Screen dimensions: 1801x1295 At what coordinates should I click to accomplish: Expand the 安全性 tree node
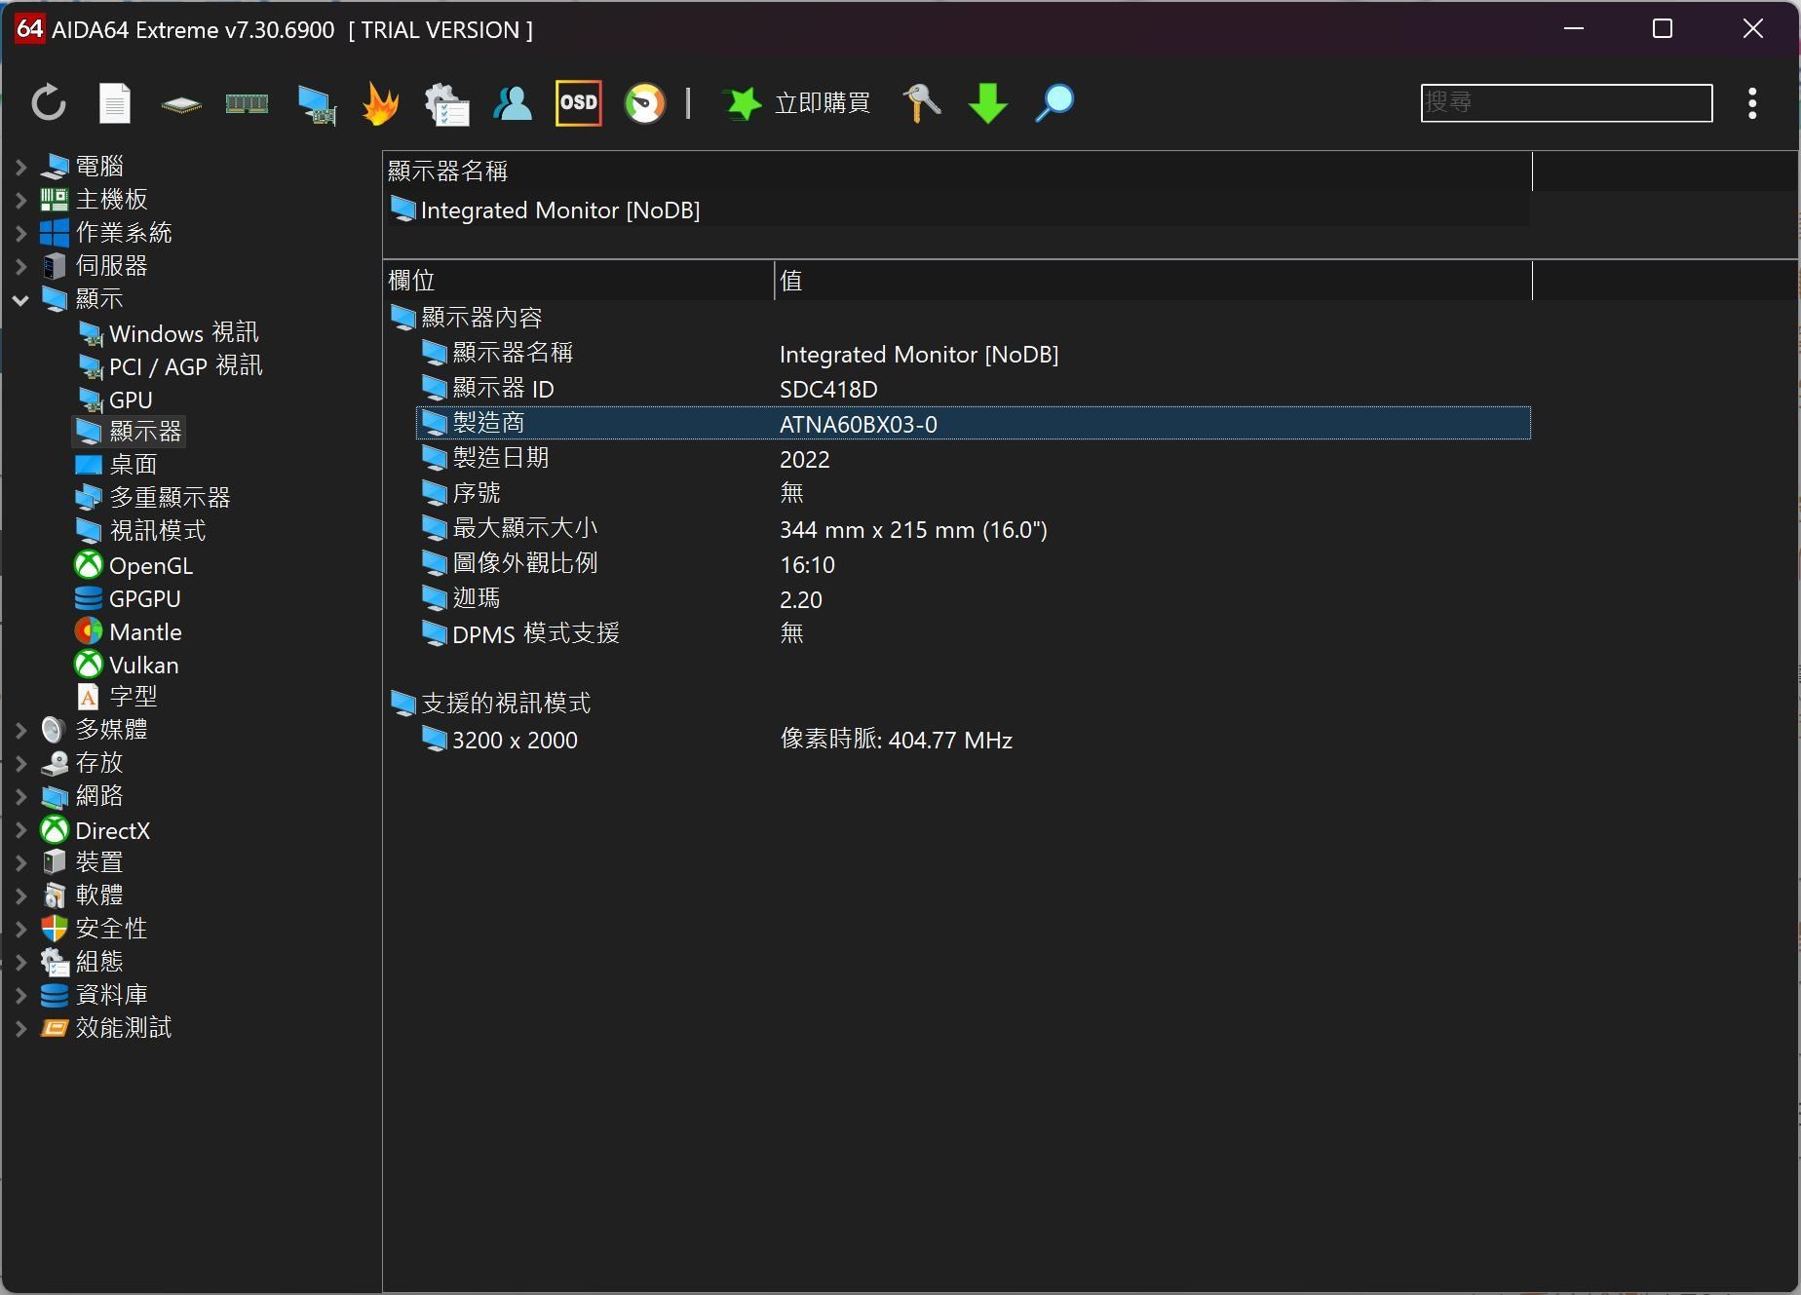tap(20, 930)
